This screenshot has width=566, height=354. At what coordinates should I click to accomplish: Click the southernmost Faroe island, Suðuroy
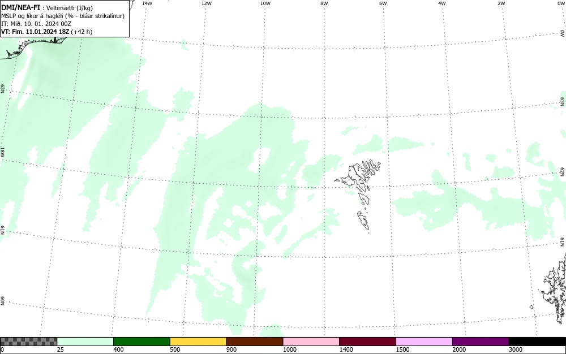pos(363,221)
